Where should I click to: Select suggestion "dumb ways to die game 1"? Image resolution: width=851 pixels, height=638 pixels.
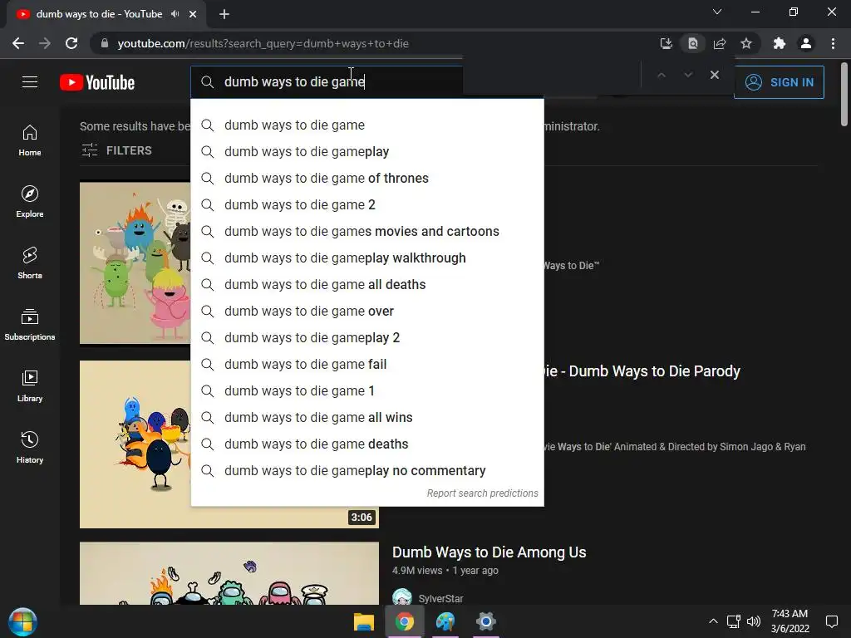(x=367, y=390)
